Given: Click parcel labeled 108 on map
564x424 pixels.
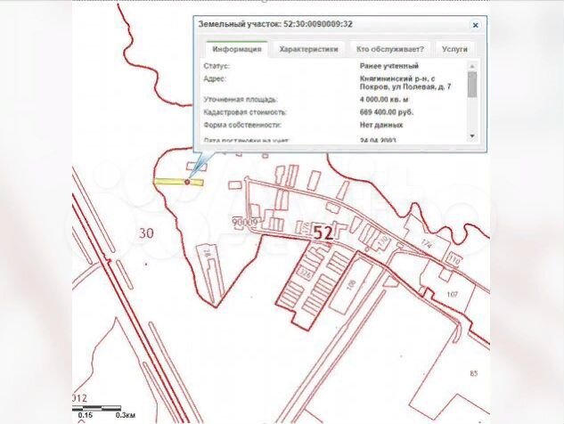Looking at the screenshot, I should [350, 284].
